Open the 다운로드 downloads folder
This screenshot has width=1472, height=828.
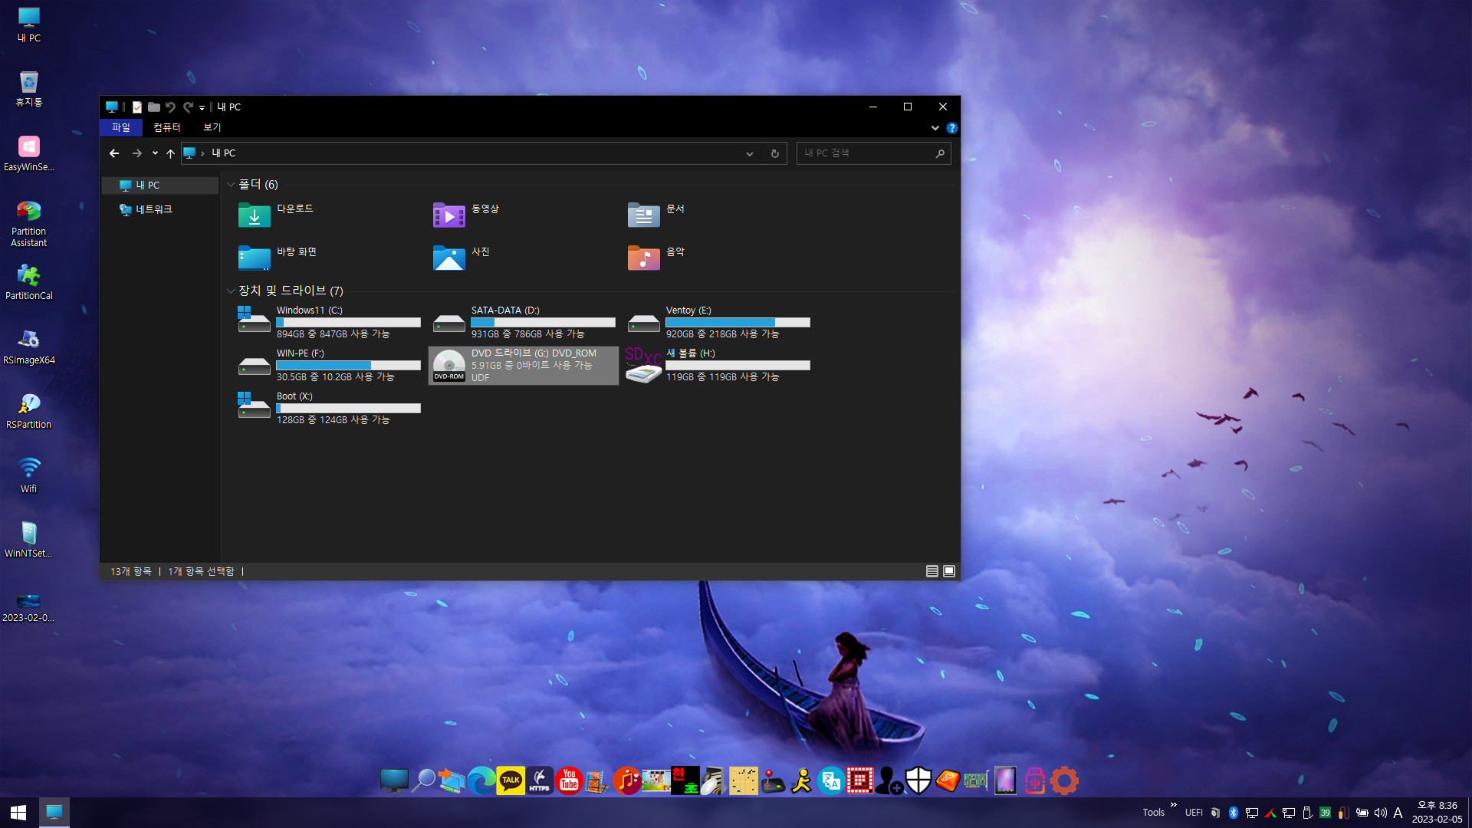tap(276, 215)
